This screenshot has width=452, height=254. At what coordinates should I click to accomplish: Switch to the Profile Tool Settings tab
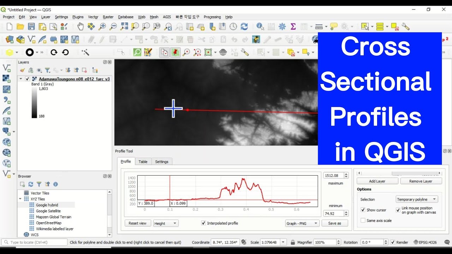click(x=162, y=162)
